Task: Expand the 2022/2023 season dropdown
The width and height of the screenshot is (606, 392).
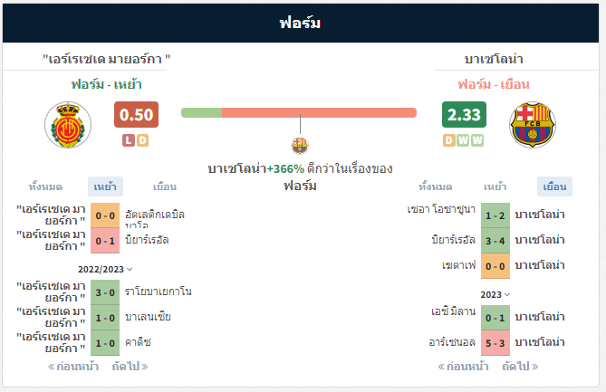Action: click(105, 269)
